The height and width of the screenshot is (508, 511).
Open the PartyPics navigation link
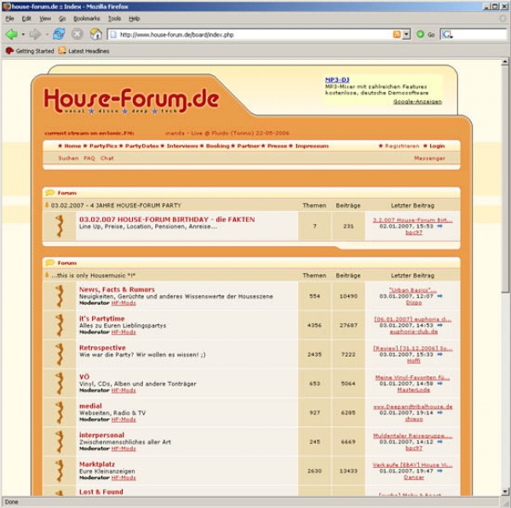(x=103, y=146)
